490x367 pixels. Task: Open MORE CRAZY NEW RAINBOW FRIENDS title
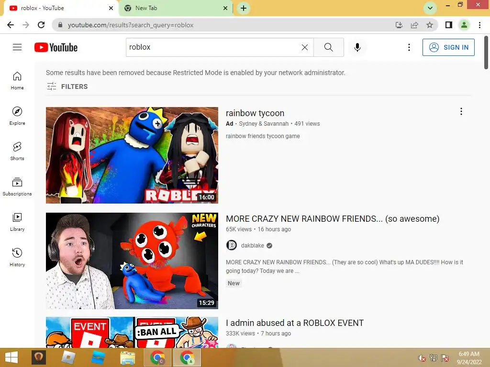click(x=333, y=219)
